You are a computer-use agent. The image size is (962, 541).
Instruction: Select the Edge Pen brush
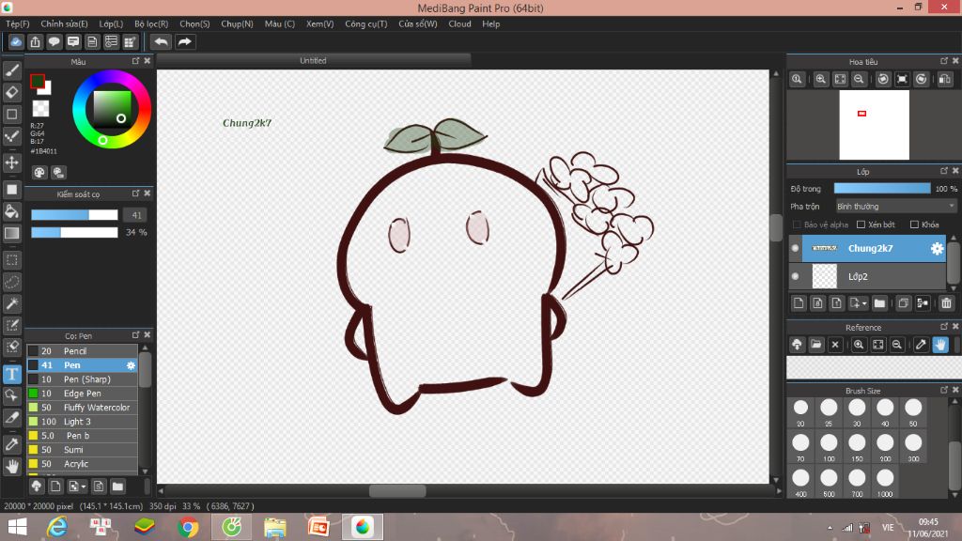click(x=83, y=394)
